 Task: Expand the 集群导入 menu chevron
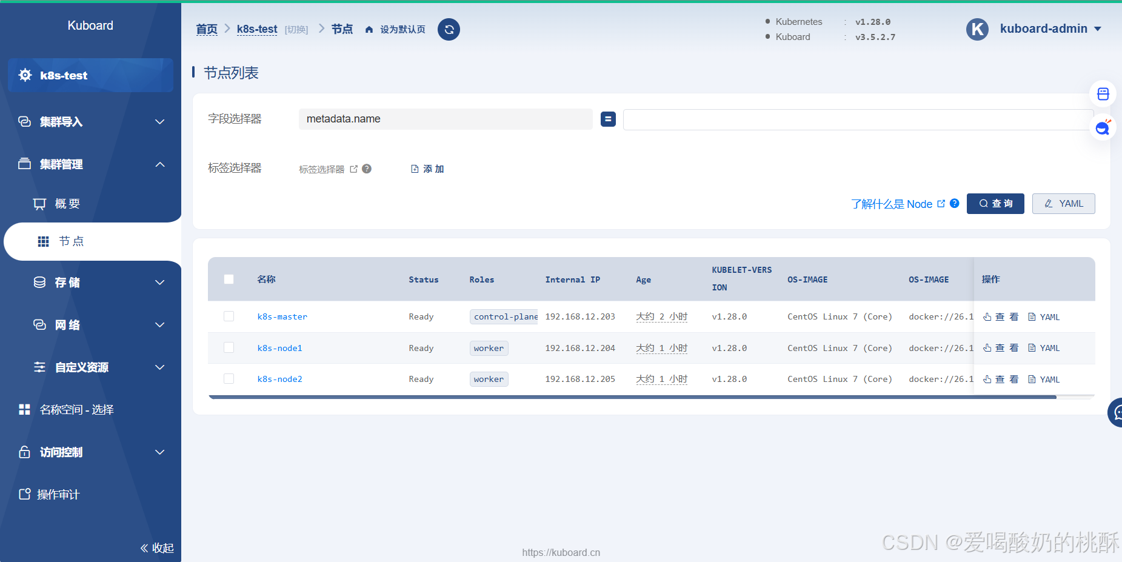pyautogui.click(x=160, y=122)
